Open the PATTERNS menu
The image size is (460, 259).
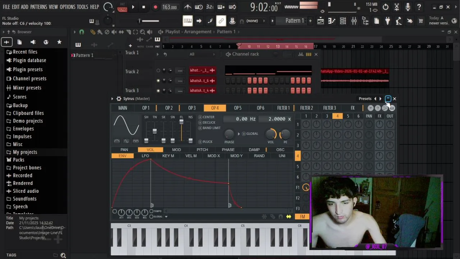pyautogui.click(x=38, y=7)
